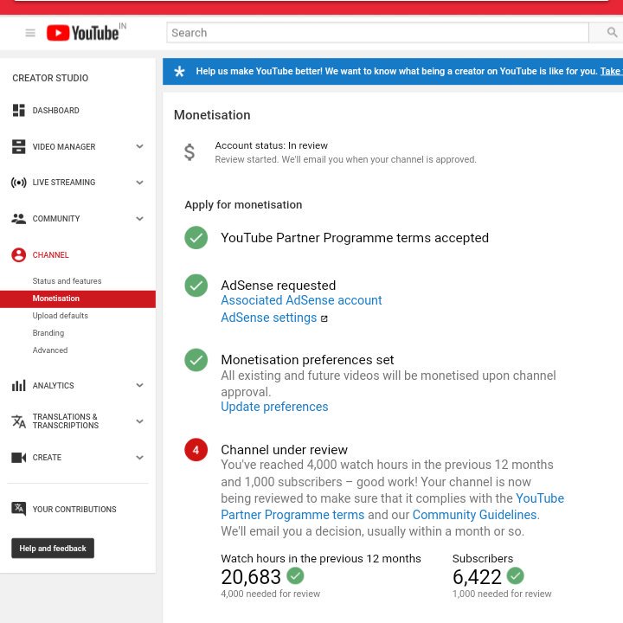The height and width of the screenshot is (623, 623).
Task: Expand the Live Streaming section
Action: click(x=139, y=183)
